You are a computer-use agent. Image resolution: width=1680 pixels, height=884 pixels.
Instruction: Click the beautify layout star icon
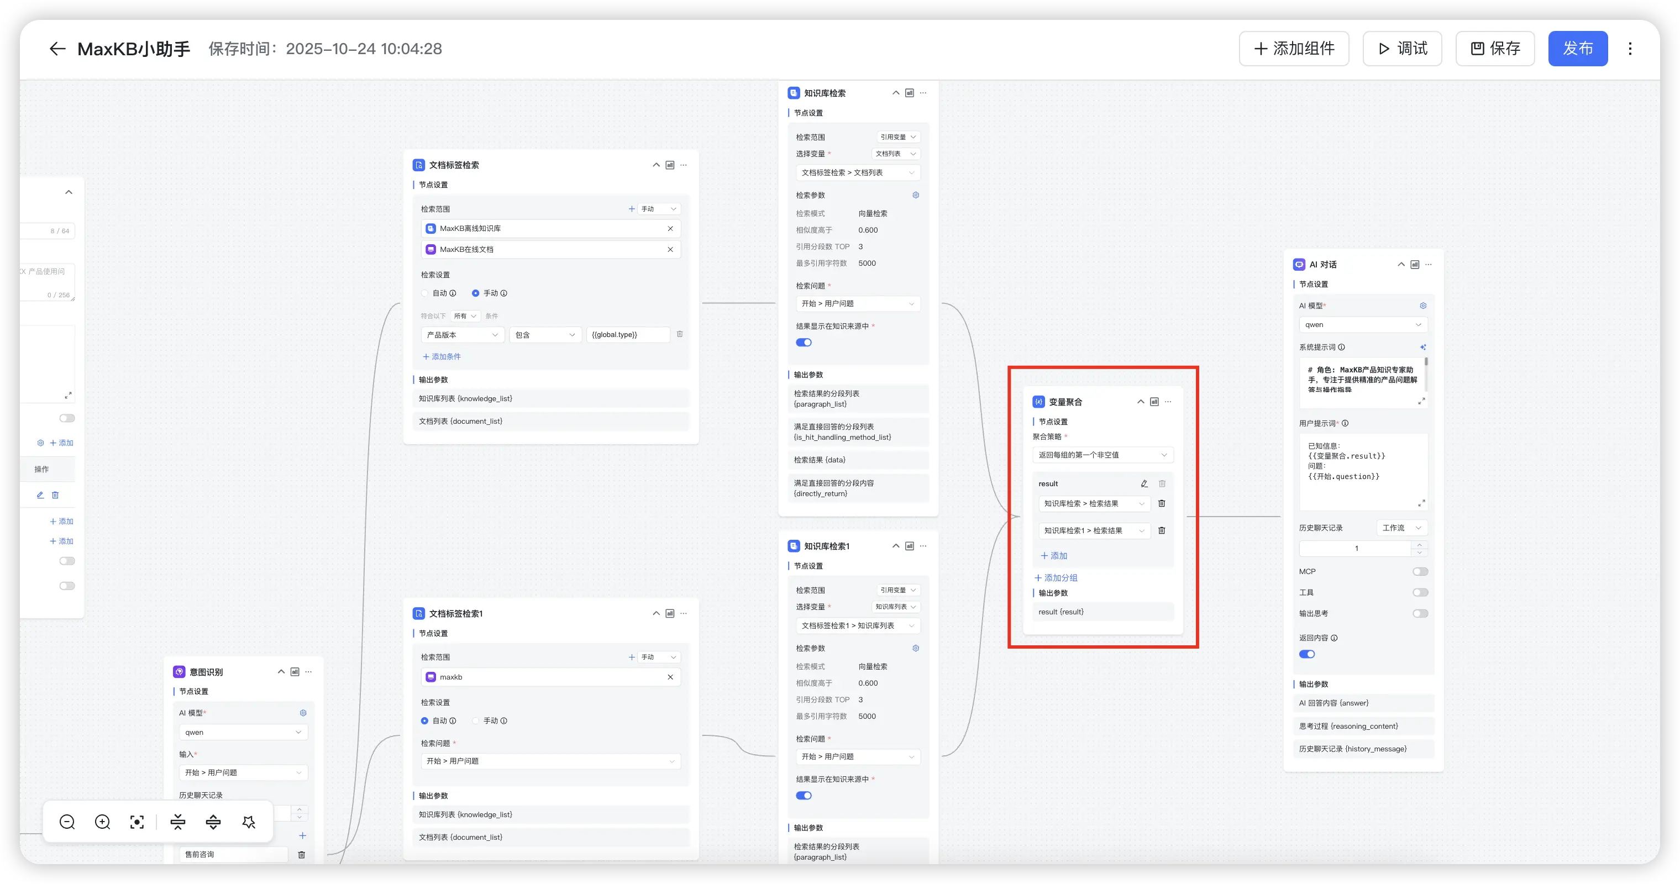249,822
